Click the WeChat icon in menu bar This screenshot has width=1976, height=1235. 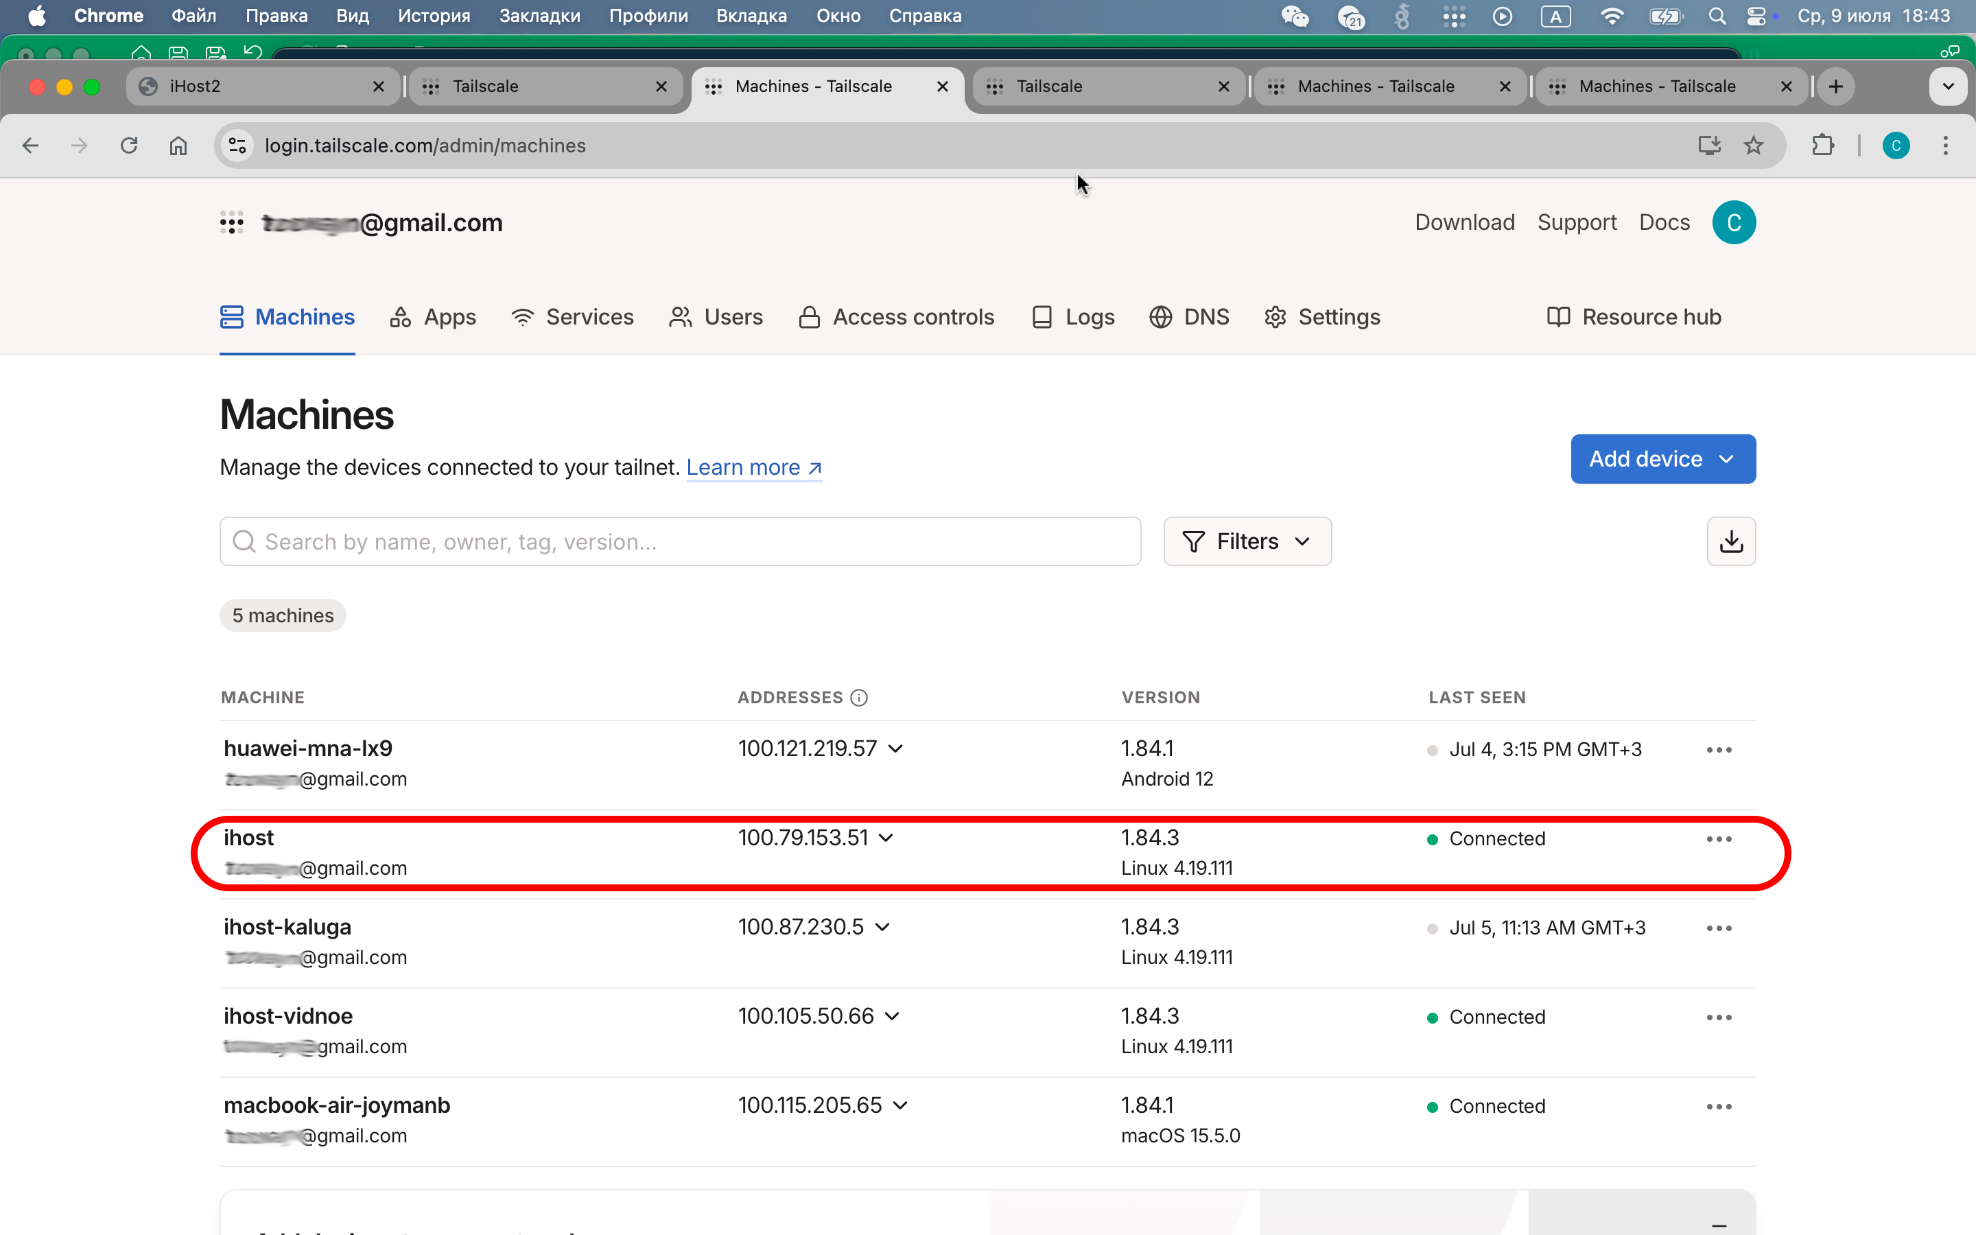click(1295, 16)
